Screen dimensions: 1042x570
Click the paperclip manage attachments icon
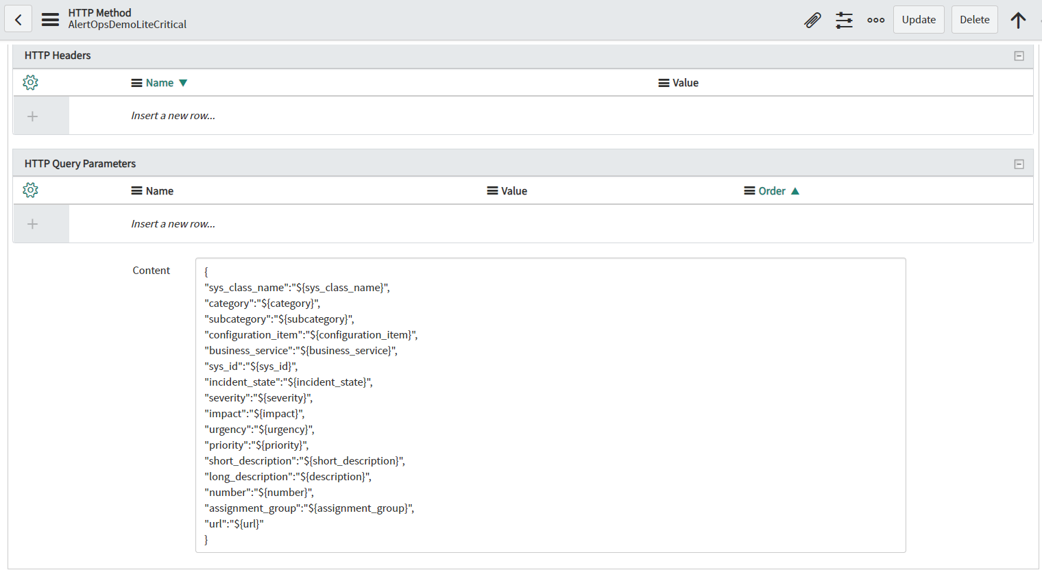[x=812, y=20]
